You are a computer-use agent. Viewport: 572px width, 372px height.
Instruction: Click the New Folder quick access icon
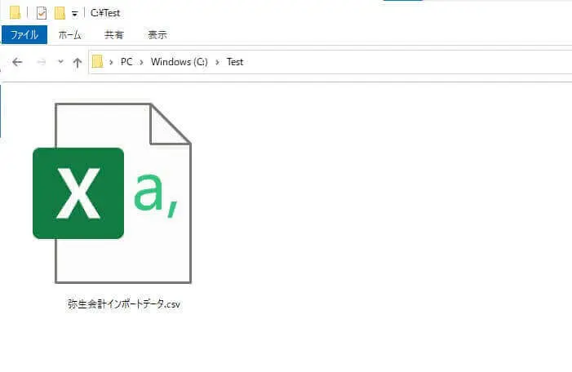click(x=60, y=13)
